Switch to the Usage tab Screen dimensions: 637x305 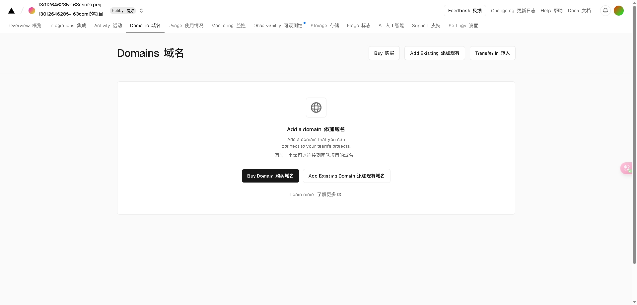tap(186, 26)
